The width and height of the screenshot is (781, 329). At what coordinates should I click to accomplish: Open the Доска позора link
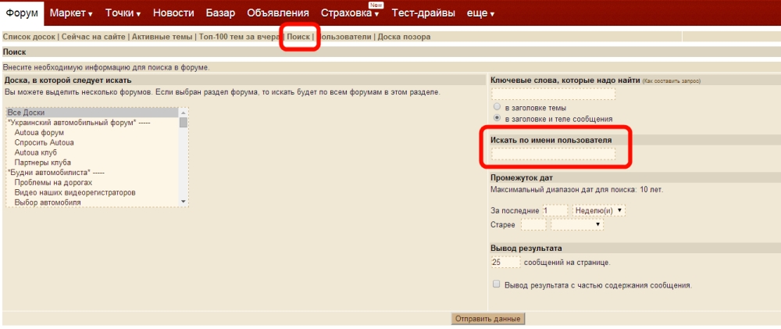pos(404,37)
